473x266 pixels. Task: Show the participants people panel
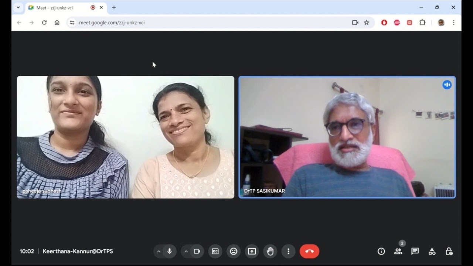[x=398, y=251]
